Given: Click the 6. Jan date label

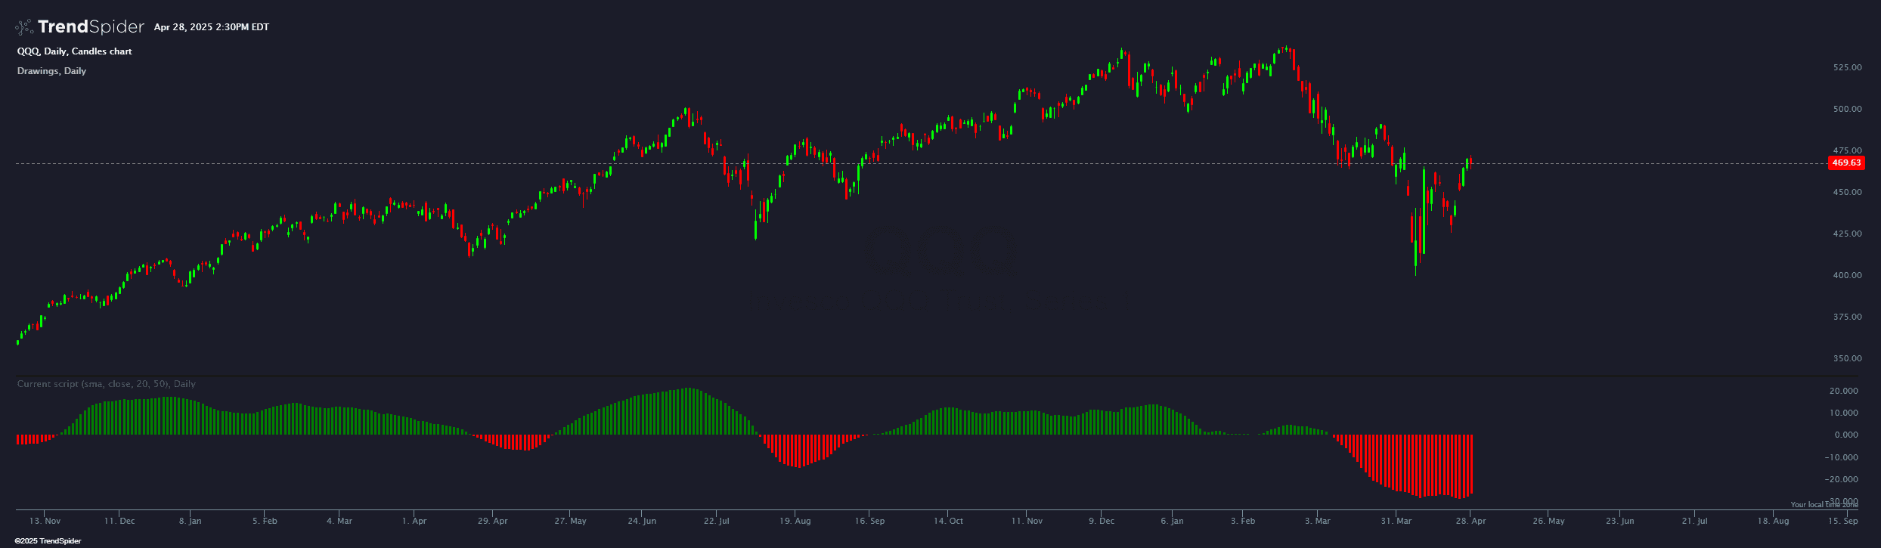Looking at the screenshot, I should tap(1172, 521).
